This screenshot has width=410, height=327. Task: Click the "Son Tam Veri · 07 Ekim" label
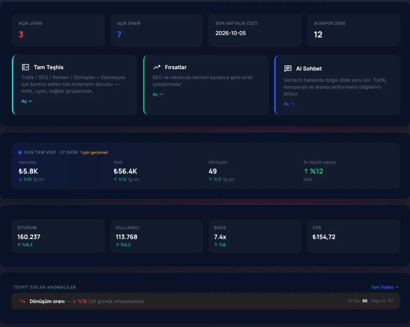[51, 152]
